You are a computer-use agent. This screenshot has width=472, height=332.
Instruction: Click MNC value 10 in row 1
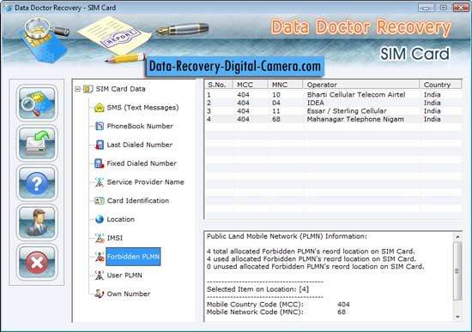coord(276,95)
